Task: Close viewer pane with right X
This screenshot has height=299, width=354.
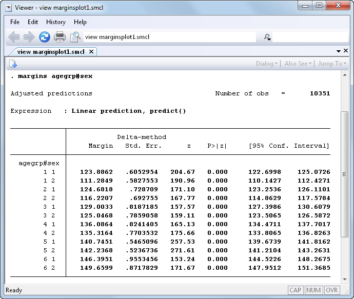Action: pos(346,51)
